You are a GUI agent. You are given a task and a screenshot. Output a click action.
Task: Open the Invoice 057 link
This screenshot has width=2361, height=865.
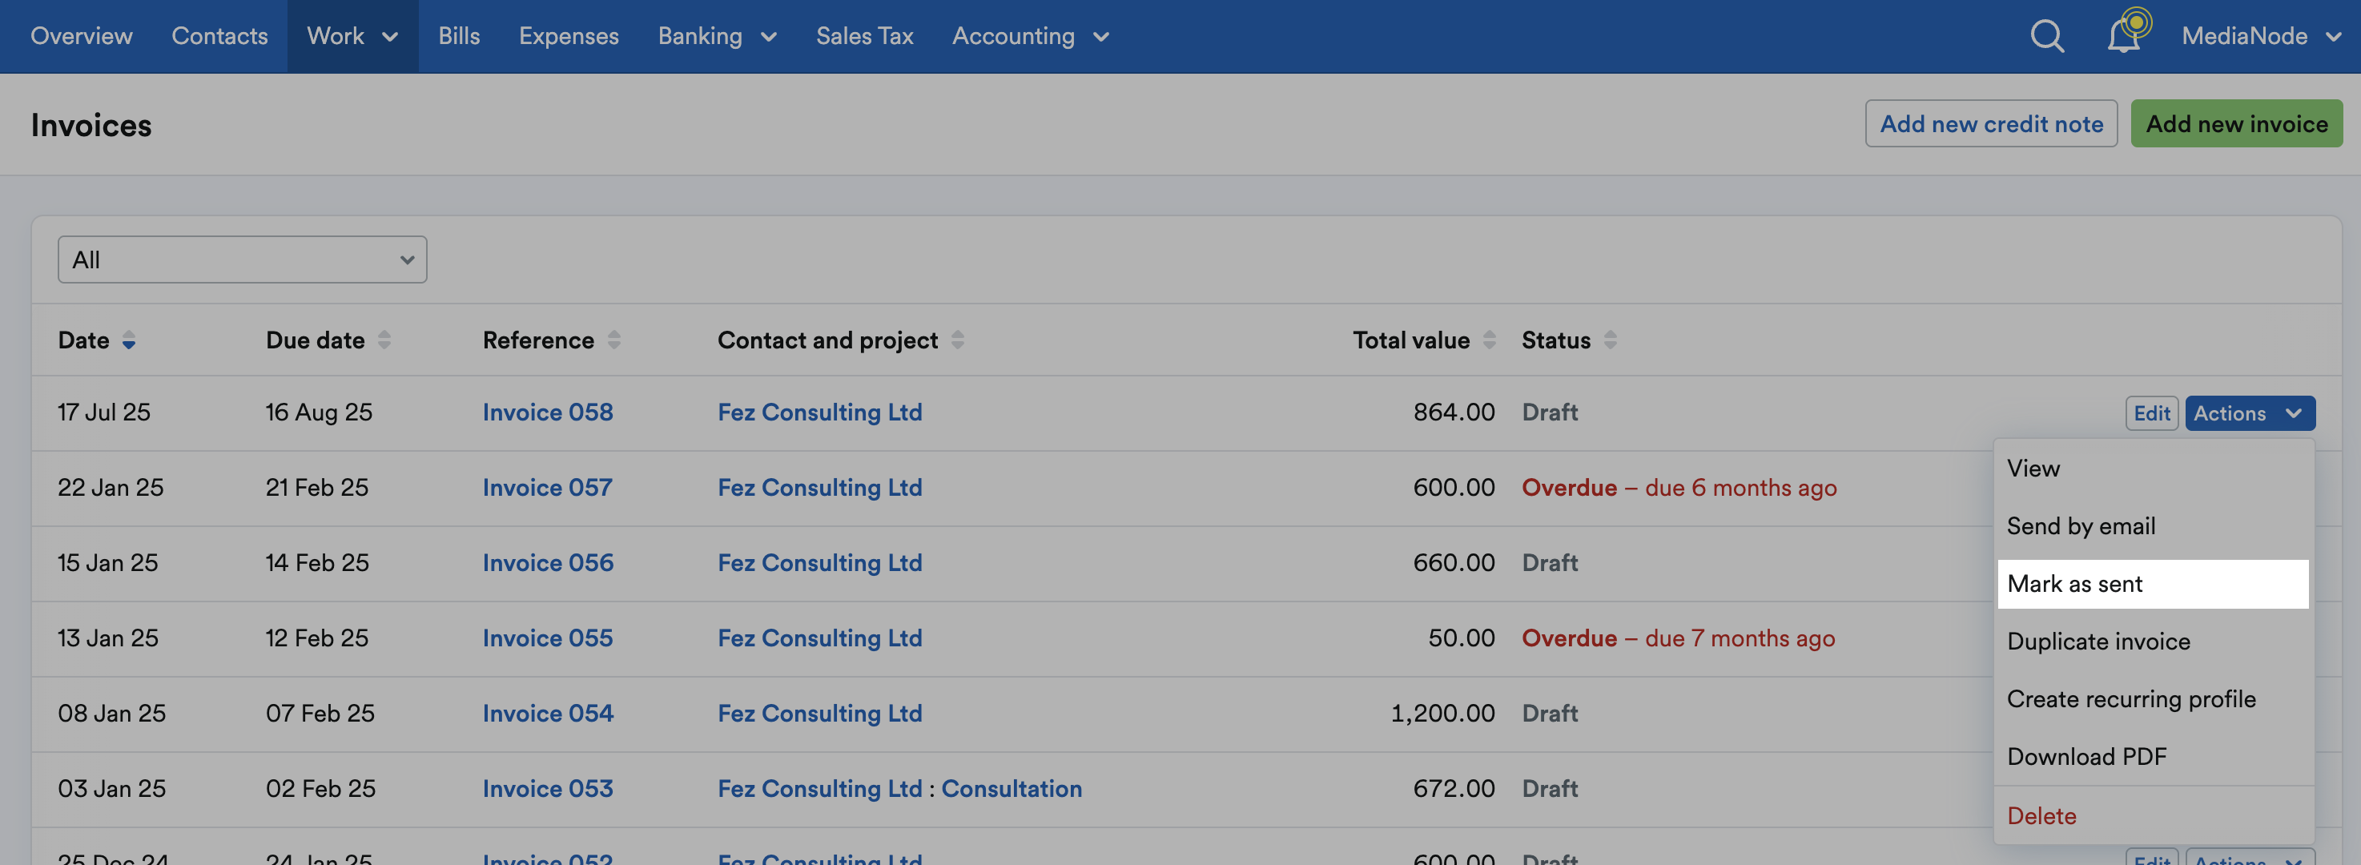pos(547,489)
